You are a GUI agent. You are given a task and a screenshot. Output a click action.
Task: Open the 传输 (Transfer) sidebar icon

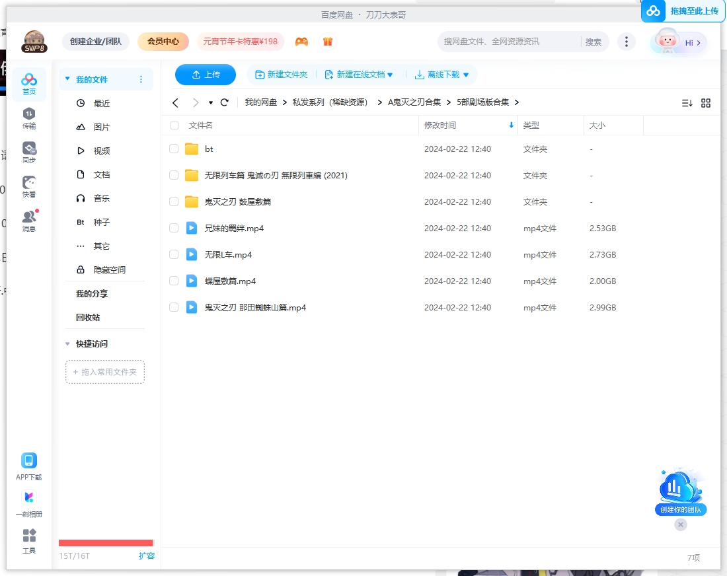[29, 118]
